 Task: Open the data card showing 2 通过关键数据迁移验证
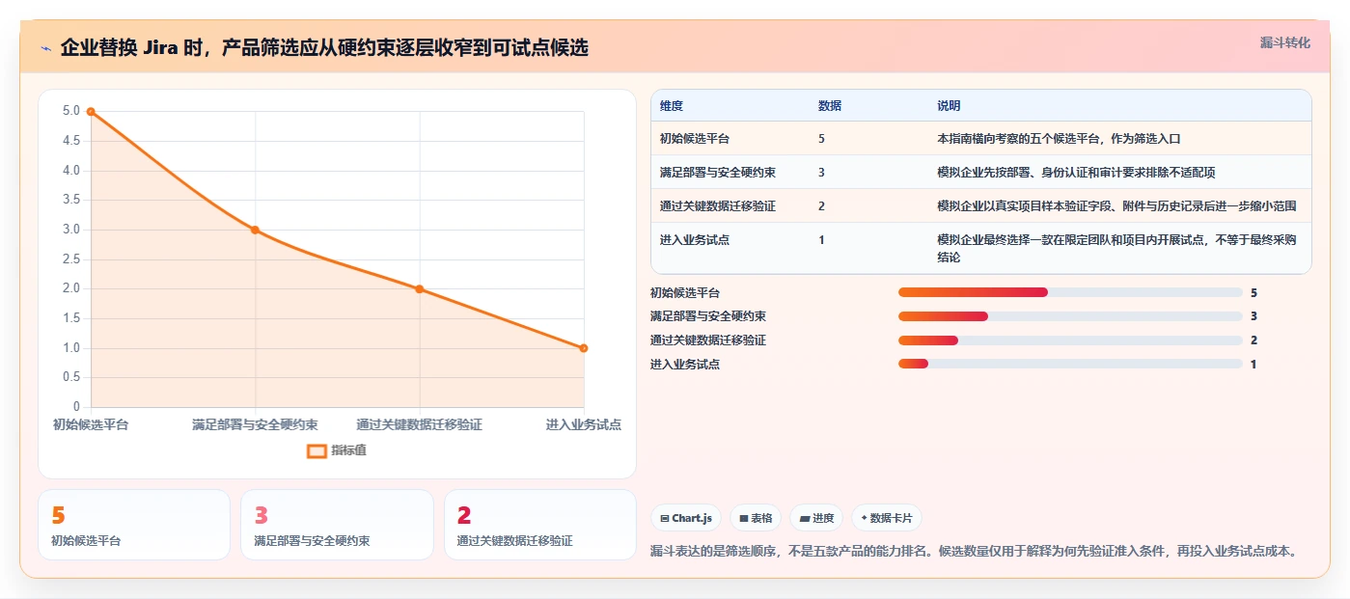[x=540, y=525]
